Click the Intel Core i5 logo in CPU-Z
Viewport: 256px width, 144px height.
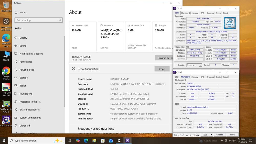pos(230,23)
